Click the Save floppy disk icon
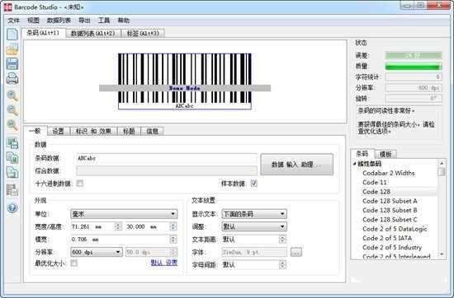This screenshot has height=298, width=454. tap(12, 63)
